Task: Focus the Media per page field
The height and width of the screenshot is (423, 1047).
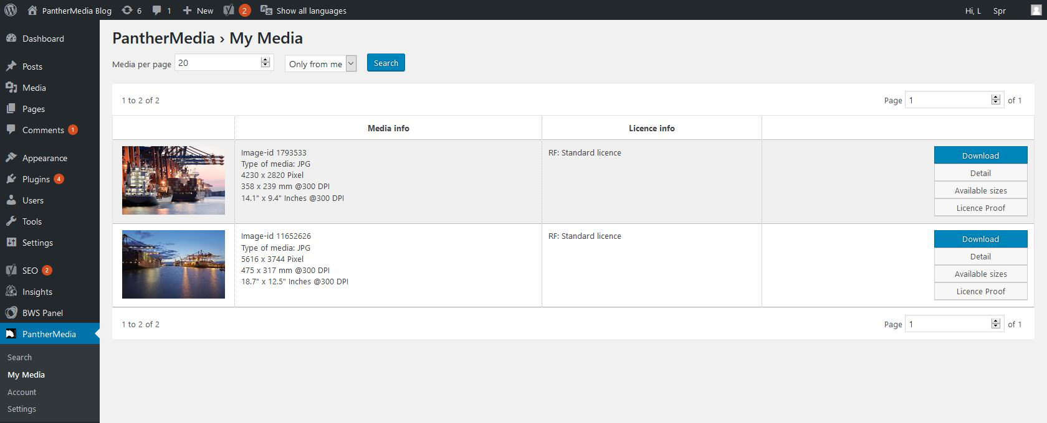Action: click(224, 62)
